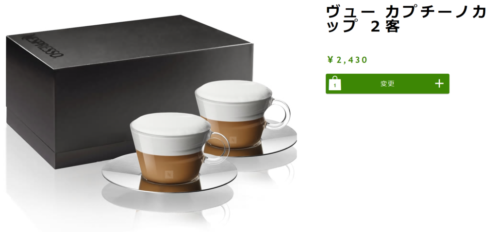Click the milk foam on rear cup
This screenshot has height=232, width=497.
tap(234, 92)
